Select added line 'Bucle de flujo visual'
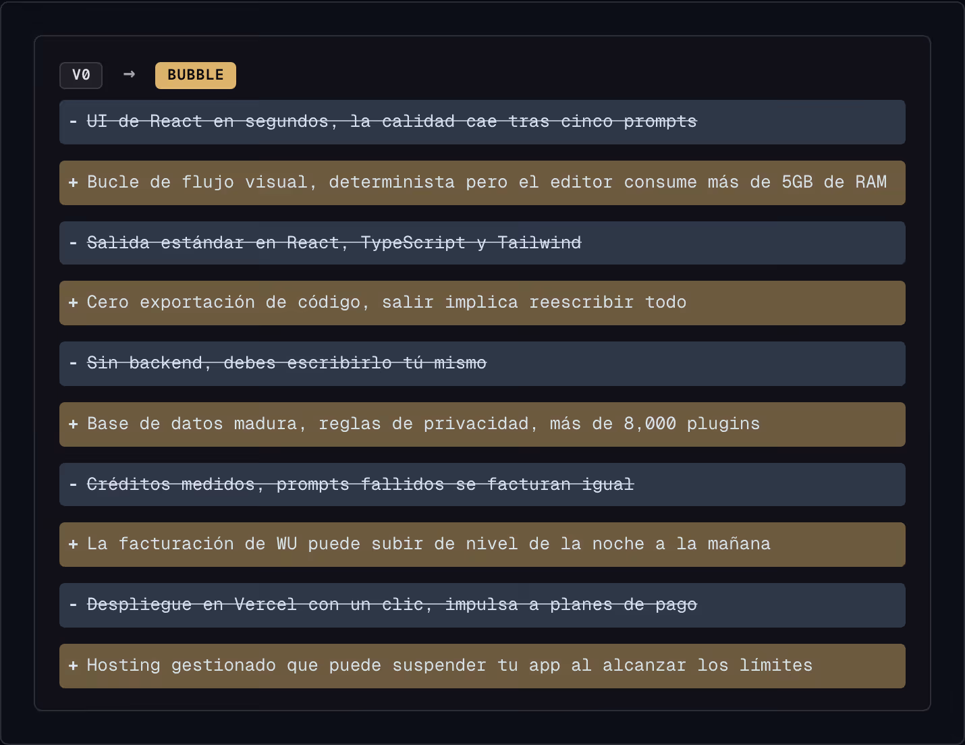The width and height of the screenshot is (965, 745). pyautogui.click(x=482, y=183)
